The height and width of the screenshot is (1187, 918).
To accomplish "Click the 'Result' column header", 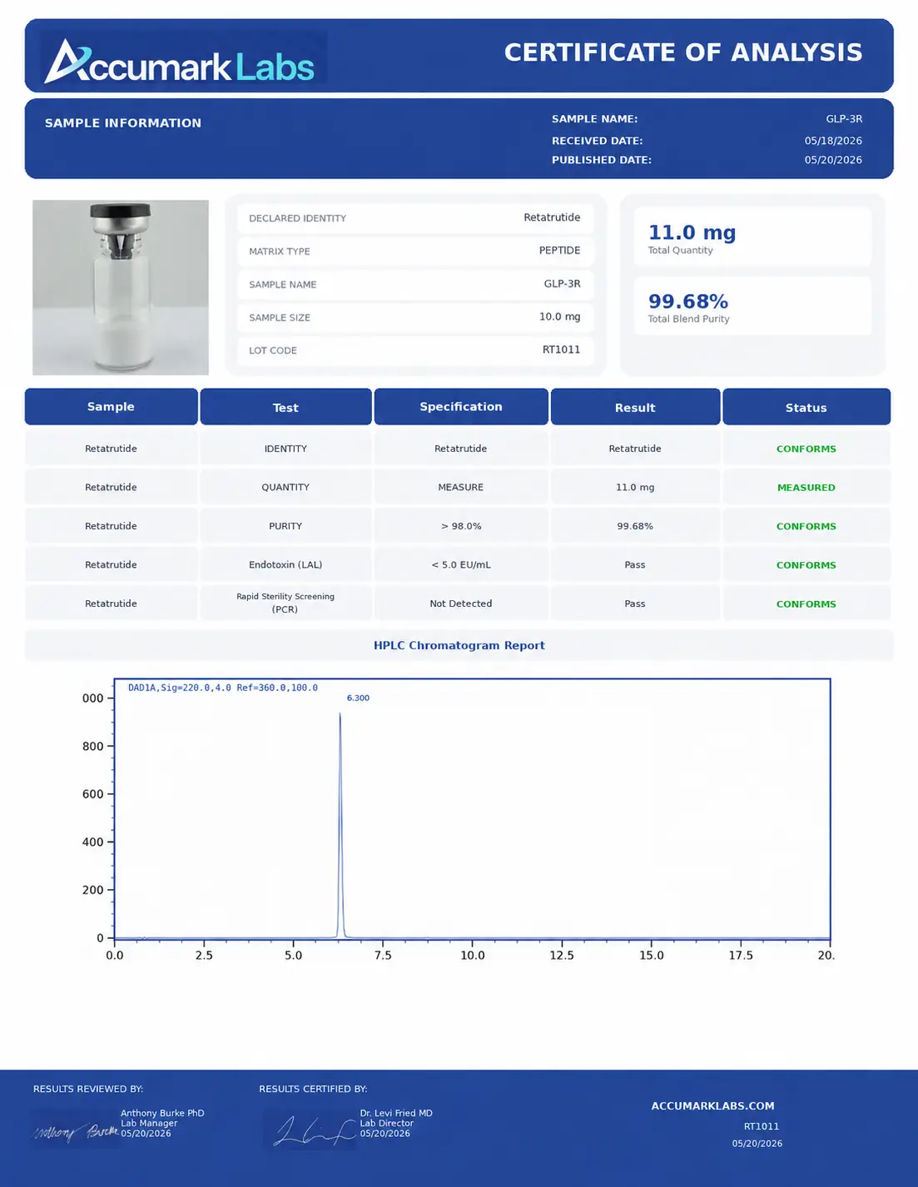I will click(x=635, y=407).
